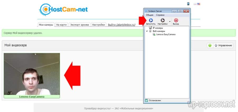Click the HostCam.net logo

click(x=63, y=9)
